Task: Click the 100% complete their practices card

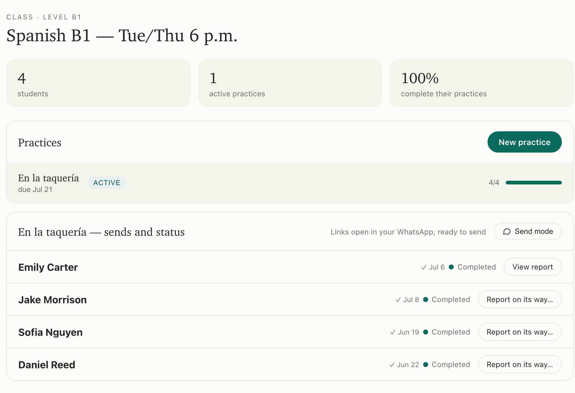Action: pyautogui.click(x=481, y=83)
